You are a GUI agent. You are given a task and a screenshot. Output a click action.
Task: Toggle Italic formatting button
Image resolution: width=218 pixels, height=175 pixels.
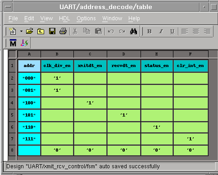161,31
